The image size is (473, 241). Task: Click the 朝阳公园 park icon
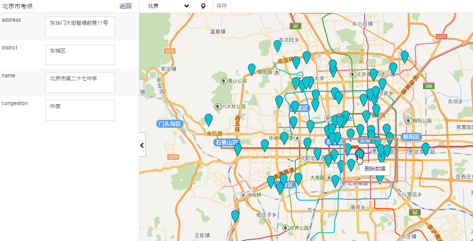click(x=409, y=121)
